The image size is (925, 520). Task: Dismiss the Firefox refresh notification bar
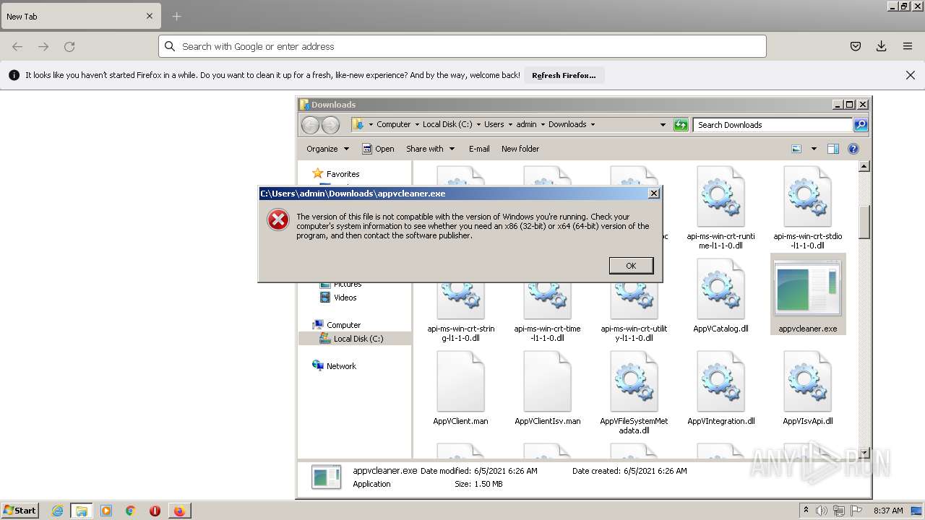tap(911, 75)
